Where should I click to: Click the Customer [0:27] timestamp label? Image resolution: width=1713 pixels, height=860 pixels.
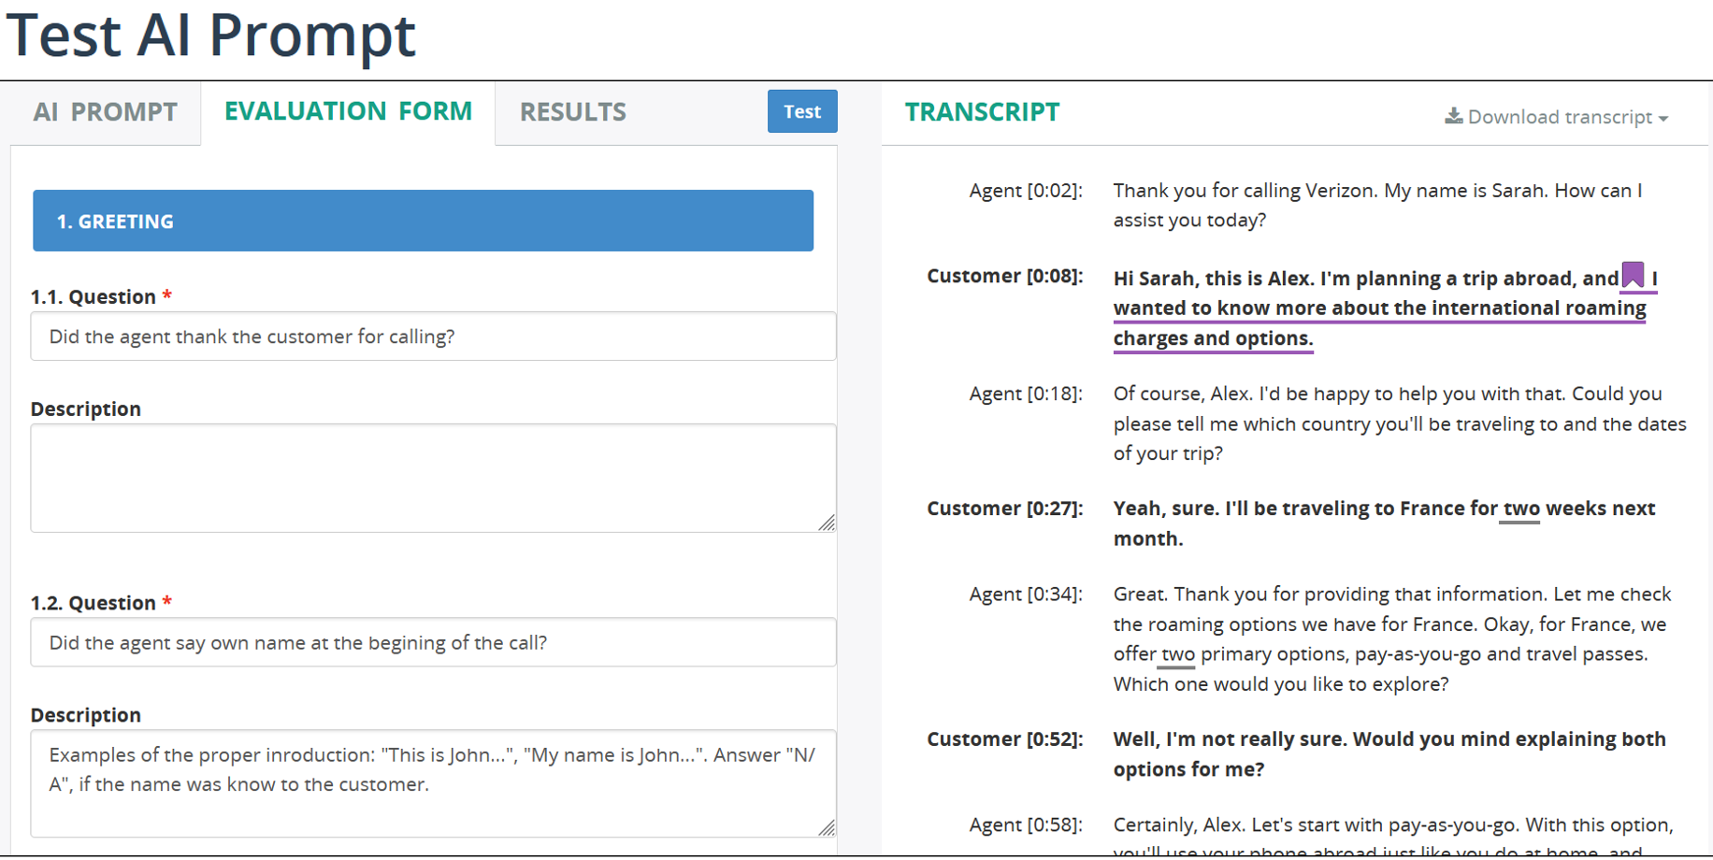[x=1004, y=509]
